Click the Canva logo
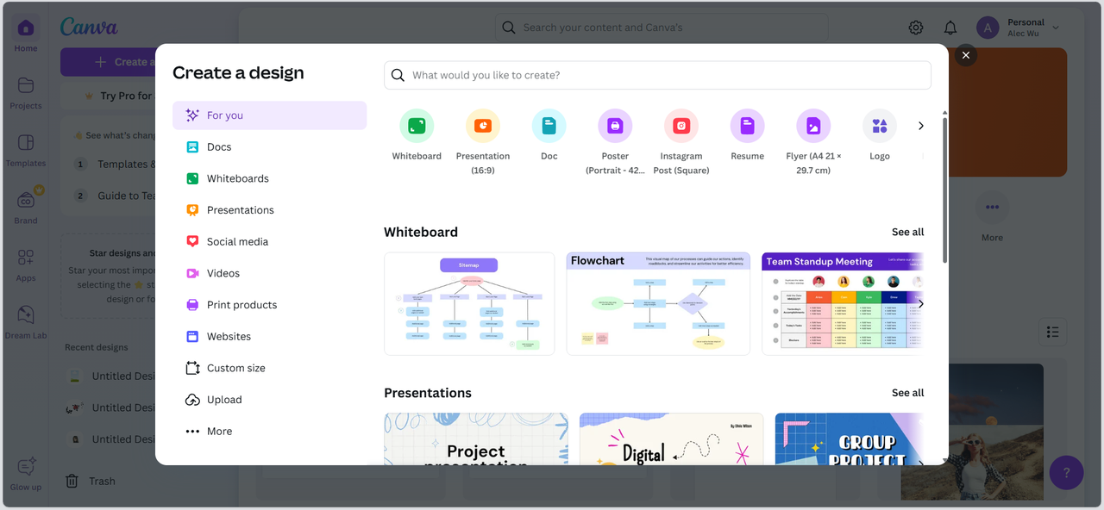The width and height of the screenshot is (1104, 510). (89, 28)
